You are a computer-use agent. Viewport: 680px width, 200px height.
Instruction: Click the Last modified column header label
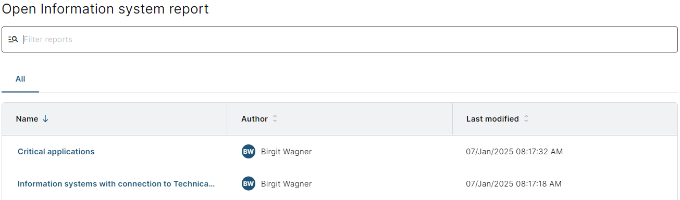coord(492,119)
